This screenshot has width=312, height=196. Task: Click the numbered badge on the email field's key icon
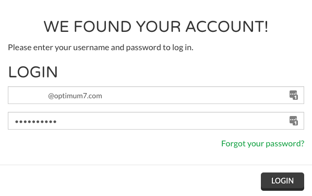296,98
